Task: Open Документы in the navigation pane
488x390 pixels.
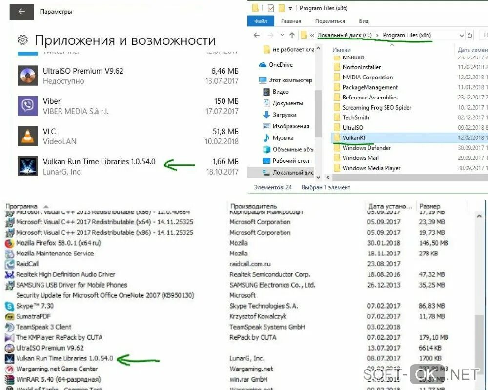Action: click(x=283, y=103)
